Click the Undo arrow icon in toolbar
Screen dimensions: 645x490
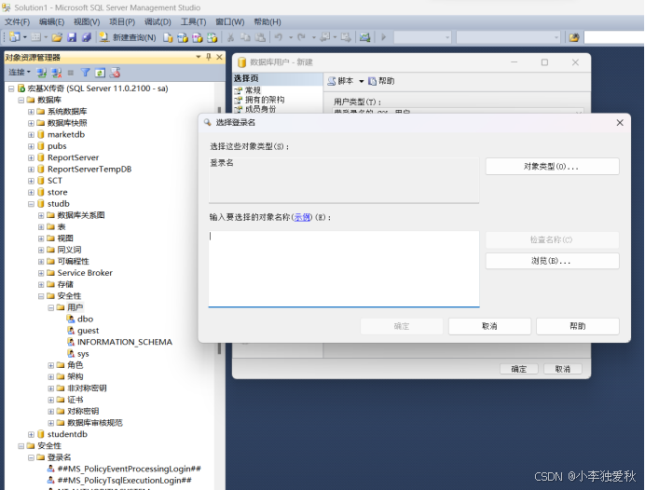click(x=279, y=37)
